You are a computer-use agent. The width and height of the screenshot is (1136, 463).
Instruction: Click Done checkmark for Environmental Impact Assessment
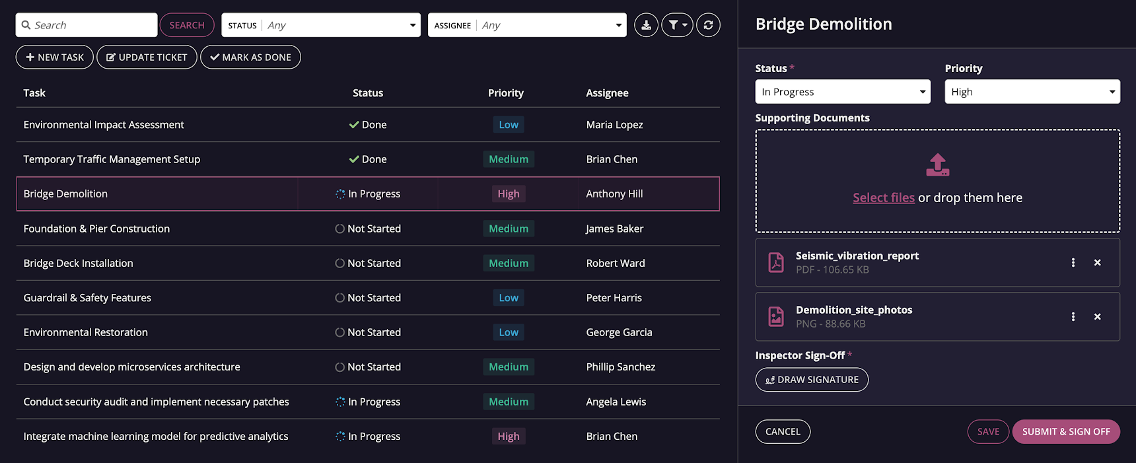coord(354,125)
